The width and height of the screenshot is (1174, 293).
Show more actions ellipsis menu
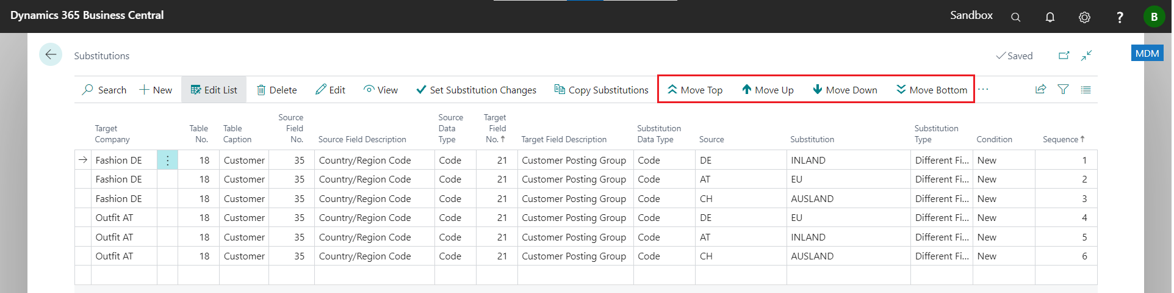point(983,90)
